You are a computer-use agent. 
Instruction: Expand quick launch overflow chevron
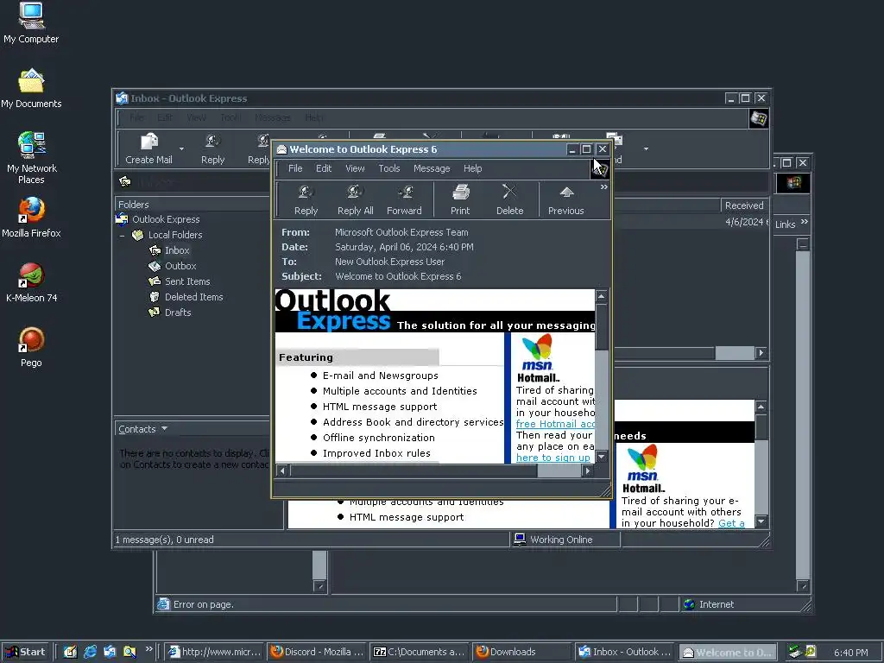coord(148,649)
